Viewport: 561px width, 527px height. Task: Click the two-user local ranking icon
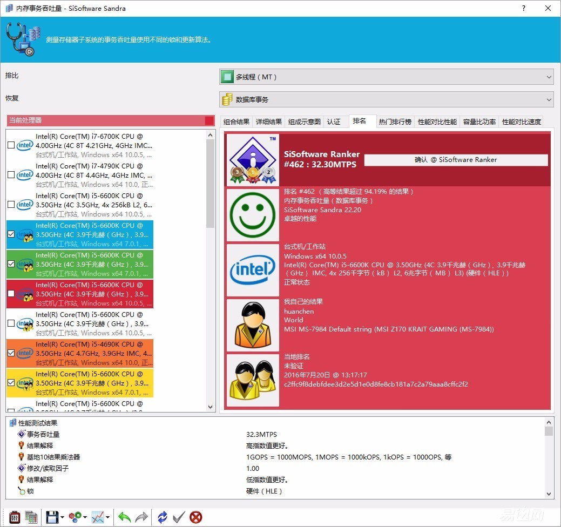click(x=253, y=380)
